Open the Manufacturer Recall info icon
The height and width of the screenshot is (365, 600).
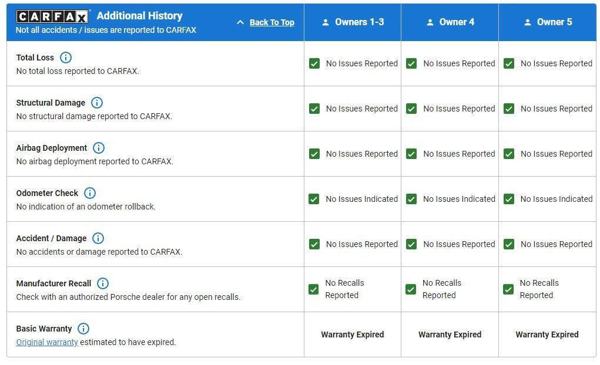point(103,283)
